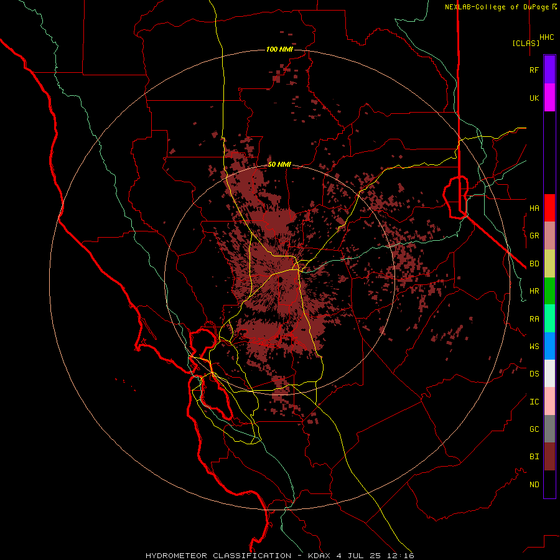Click the RF legend label

coord(534,70)
